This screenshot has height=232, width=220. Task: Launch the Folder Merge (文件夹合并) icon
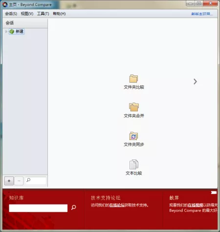(133, 107)
